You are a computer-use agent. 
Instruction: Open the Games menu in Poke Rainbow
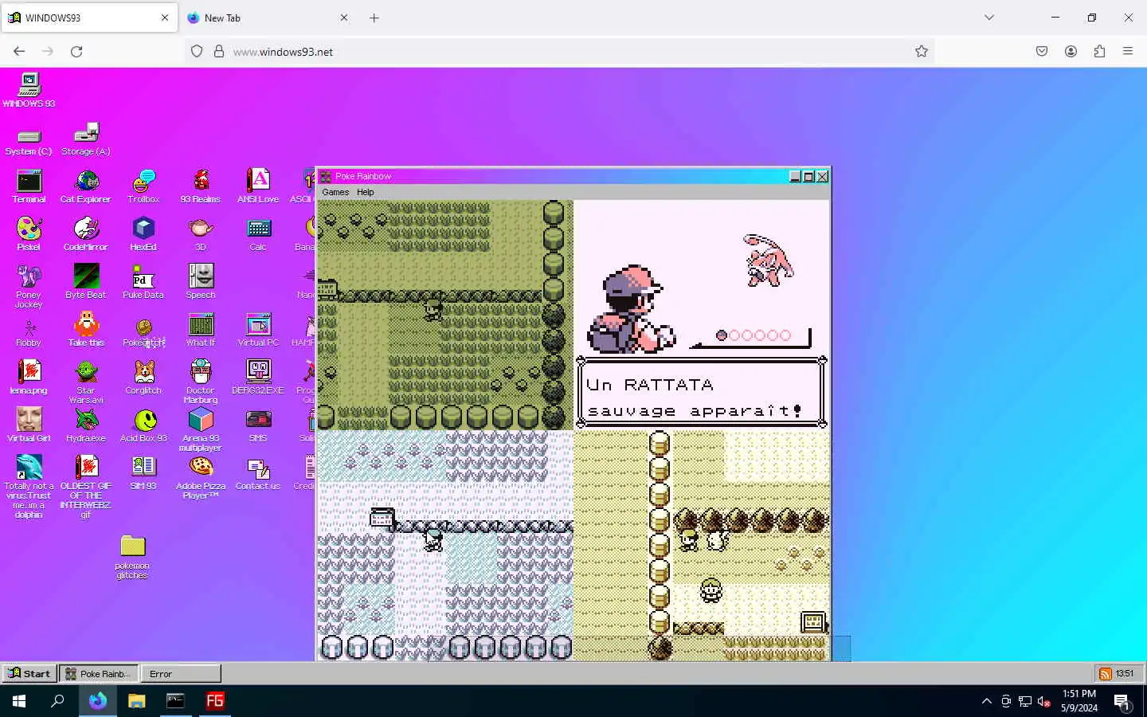335,192
